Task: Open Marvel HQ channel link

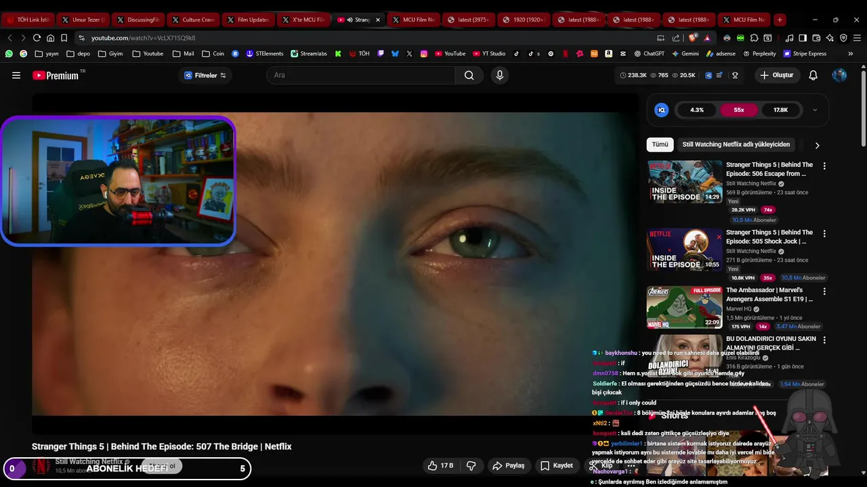Action: coord(739,309)
